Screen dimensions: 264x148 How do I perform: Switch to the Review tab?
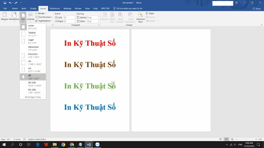pyautogui.click(x=78, y=9)
